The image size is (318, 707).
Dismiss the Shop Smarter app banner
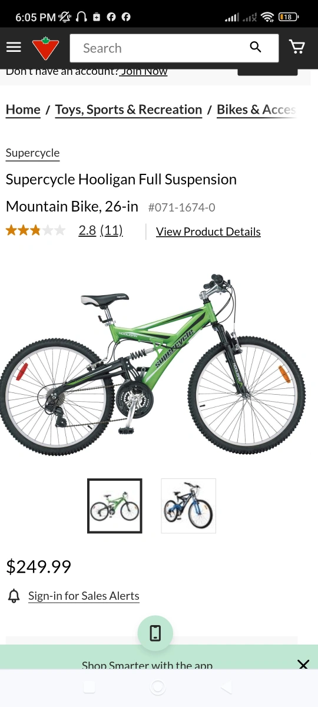(303, 665)
